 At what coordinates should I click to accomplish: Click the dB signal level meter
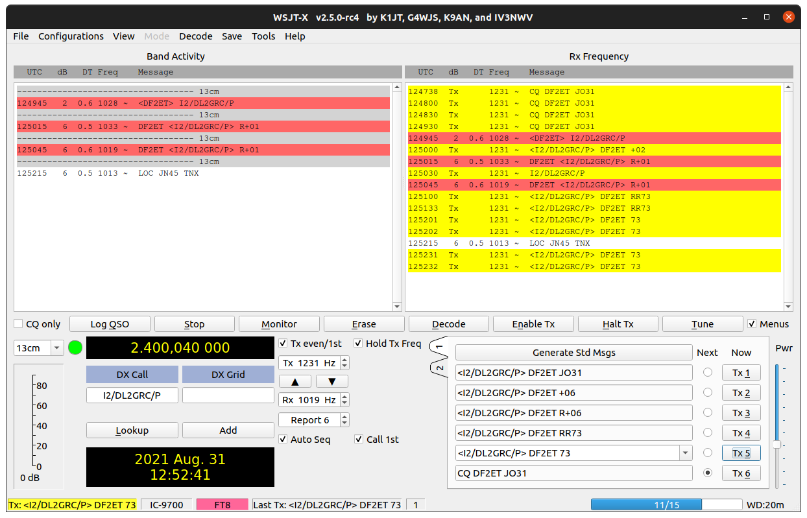click(39, 426)
